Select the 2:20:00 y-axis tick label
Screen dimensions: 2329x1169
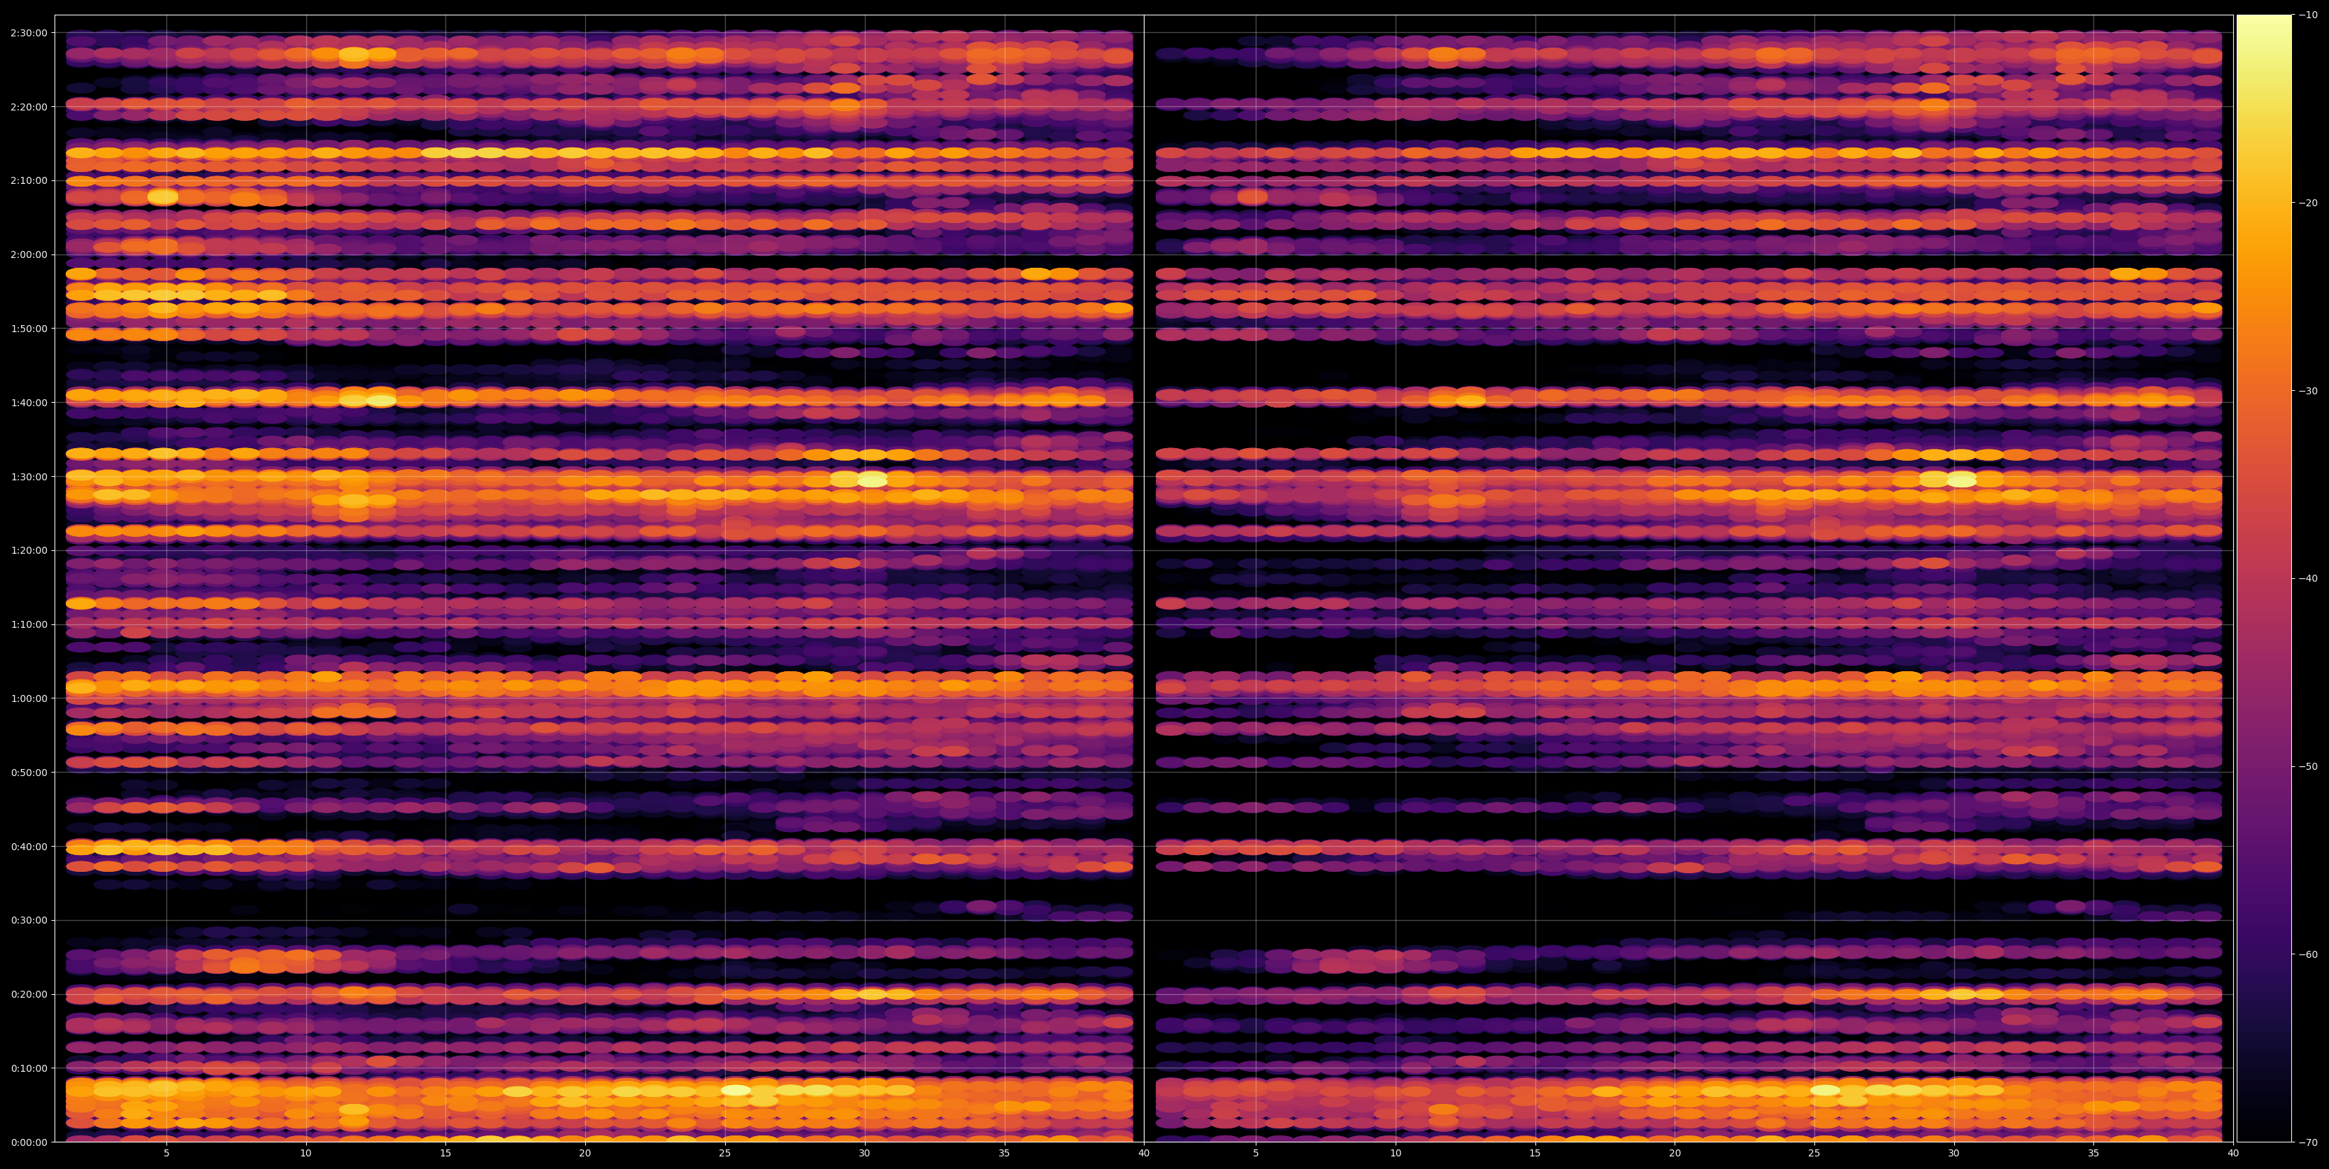[29, 107]
